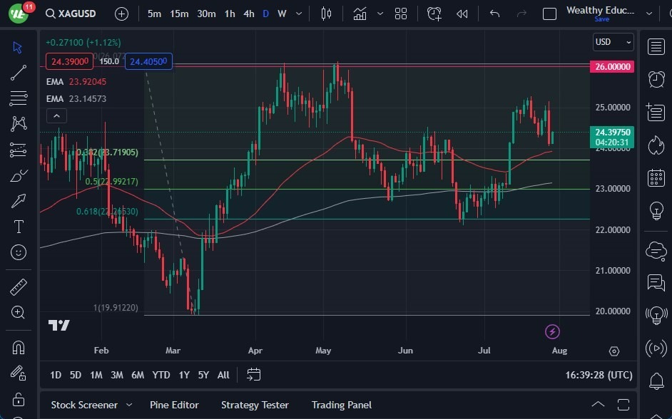The width and height of the screenshot is (672, 419).
Task: Switch to the Pine Editor tab
Action: 174,405
